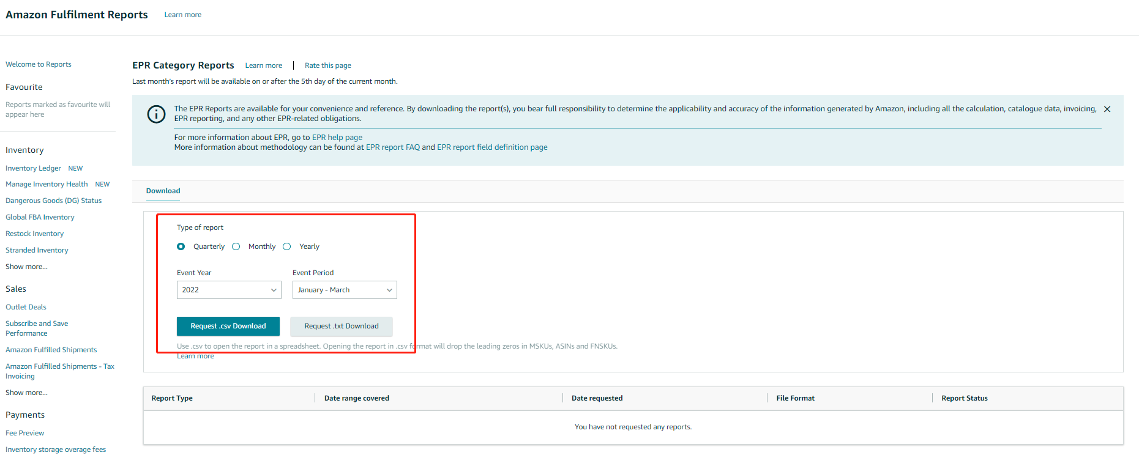
Task: Open Inventory storage overage fees report
Action: pyautogui.click(x=56, y=449)
